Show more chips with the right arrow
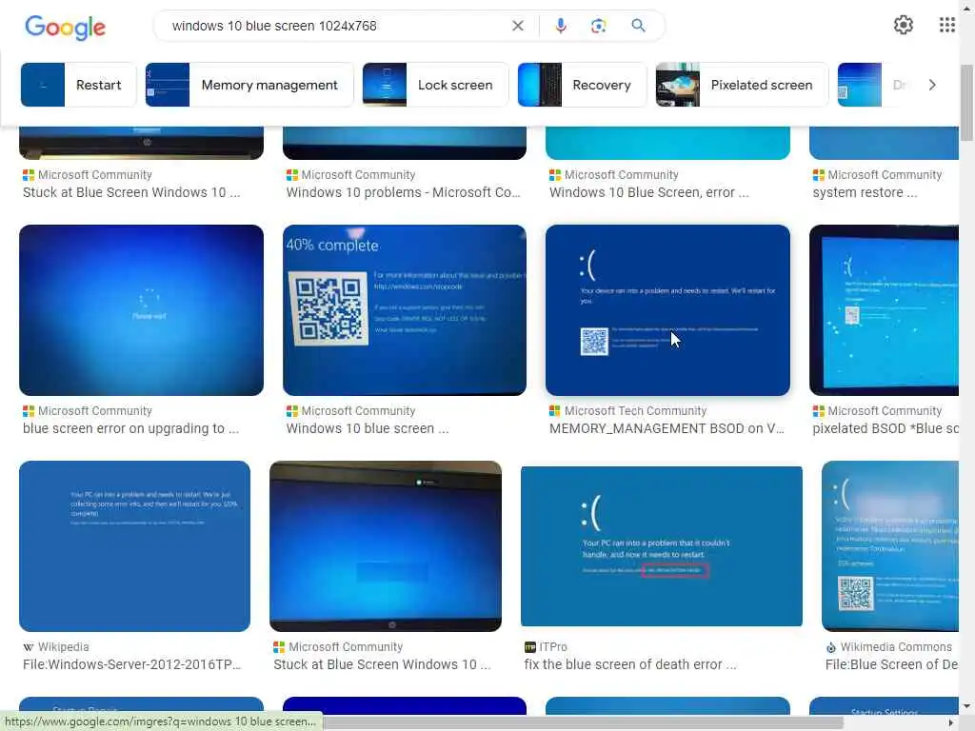This screenshot has width=975, height=731. click(x=931, y=85)
